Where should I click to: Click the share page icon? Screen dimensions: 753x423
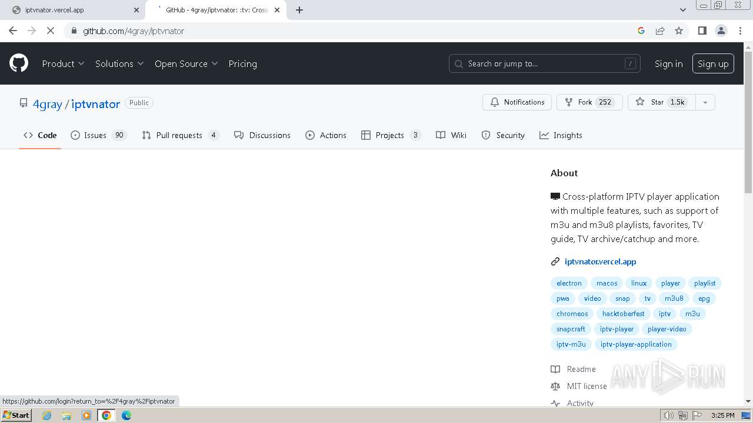tap(660, 31)
